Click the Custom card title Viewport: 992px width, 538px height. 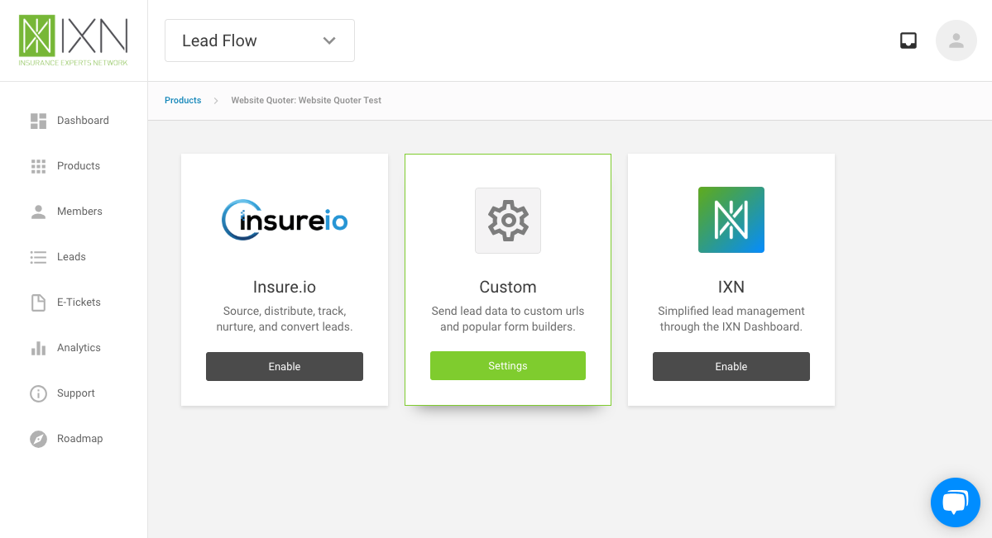(508, 287)
